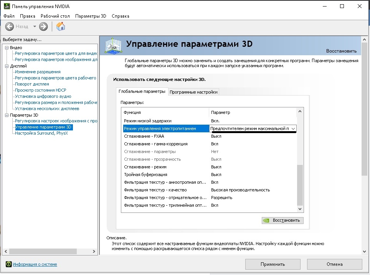Click Функция column header
The height and width of the screenshot is (275, 370).
[165, 112]
